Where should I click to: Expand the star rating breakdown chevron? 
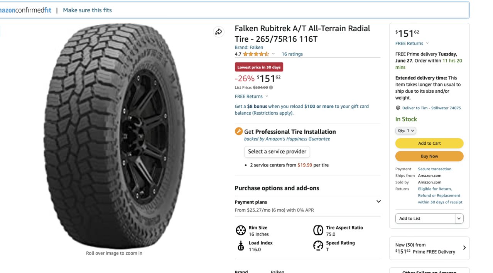(x=274, y=54)
